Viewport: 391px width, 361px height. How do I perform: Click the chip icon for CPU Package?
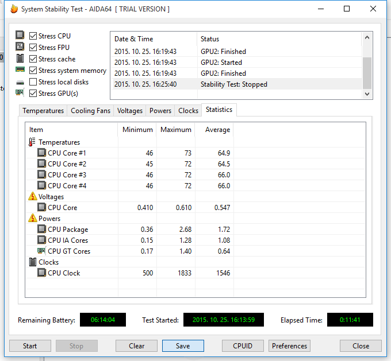pos(41,229)
